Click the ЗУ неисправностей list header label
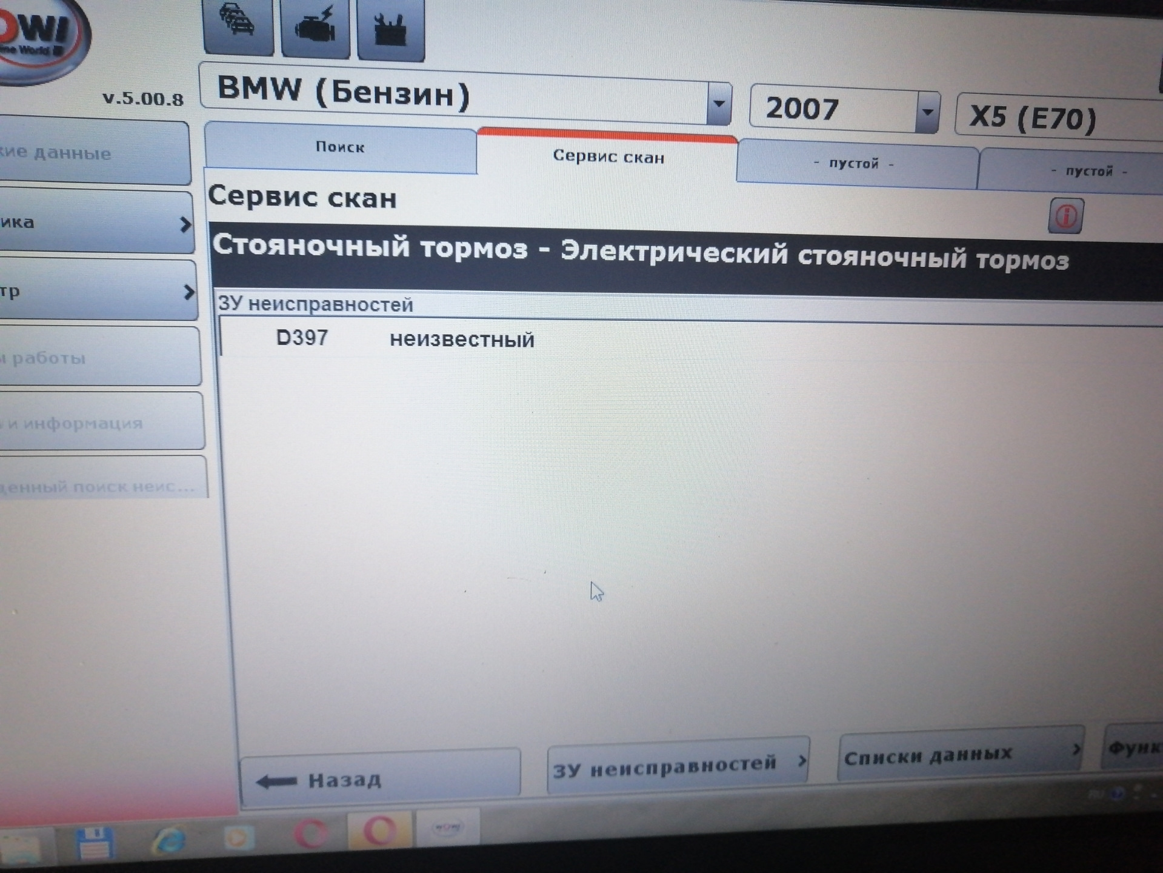This screenshot has height=873, width=1163. [316, 304]
